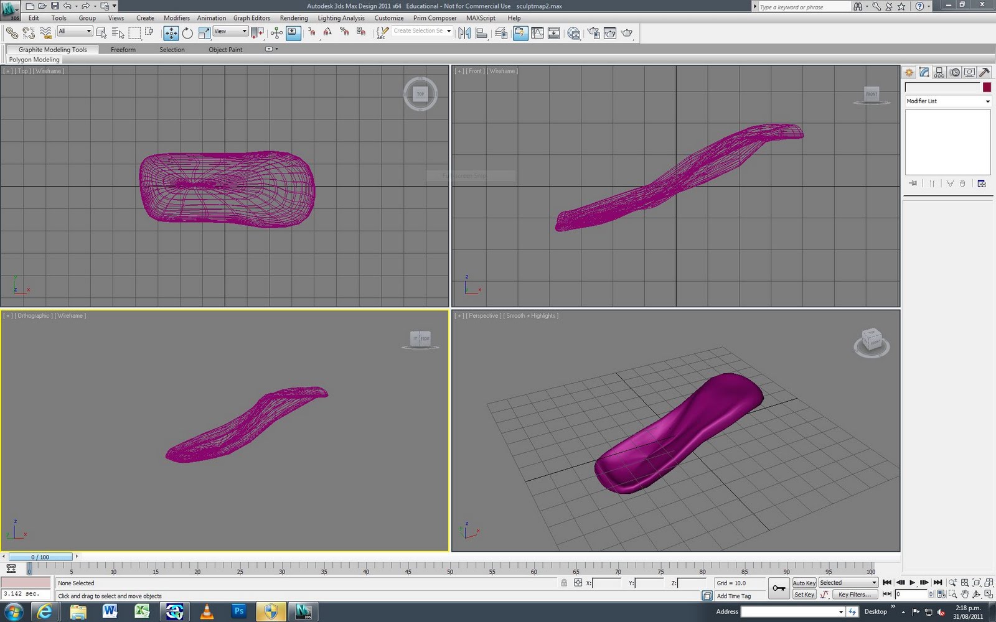Open the Material Editor icon
996x622 pixels.
coord(574,33)
